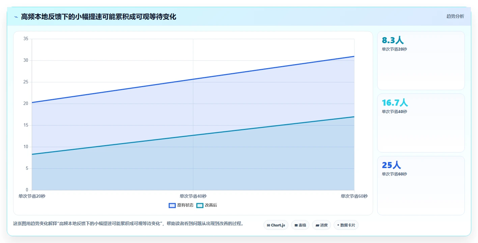This screenshot has height=243, width=478.
Task: Click the 趋势分析 label in header
Action: click(455, 16)
